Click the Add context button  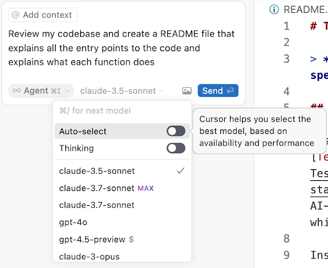point(43,15)
